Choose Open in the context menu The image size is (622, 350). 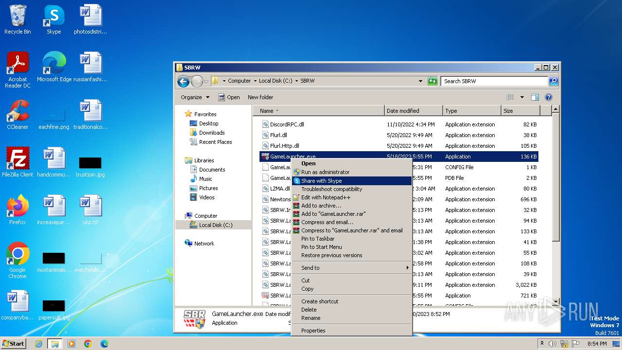351,163
